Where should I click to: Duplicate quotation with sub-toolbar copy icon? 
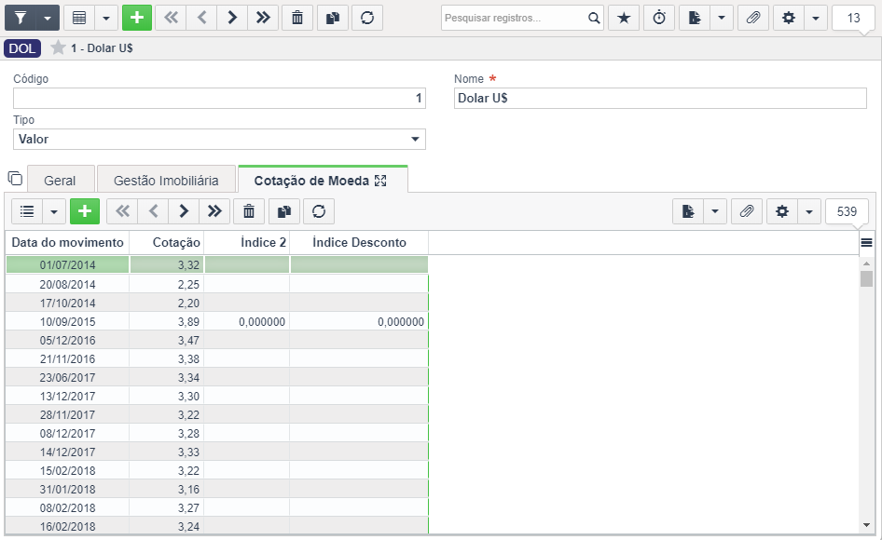284,211
